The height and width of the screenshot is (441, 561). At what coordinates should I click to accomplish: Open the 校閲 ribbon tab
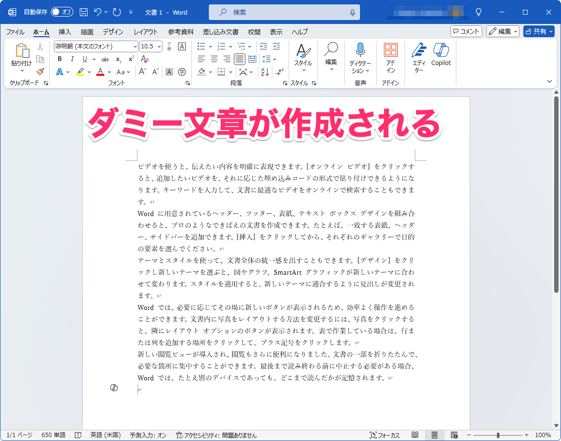coord(253,32)
